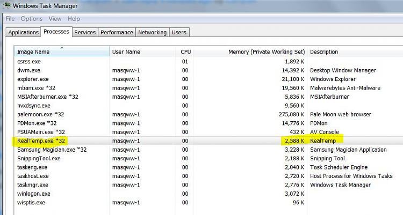
Task: Click the Task Manager title bar icon
Action: pos(8,5)
